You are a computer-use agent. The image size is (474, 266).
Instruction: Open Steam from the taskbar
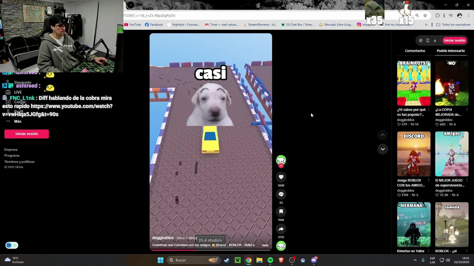(x=227, y=260)
